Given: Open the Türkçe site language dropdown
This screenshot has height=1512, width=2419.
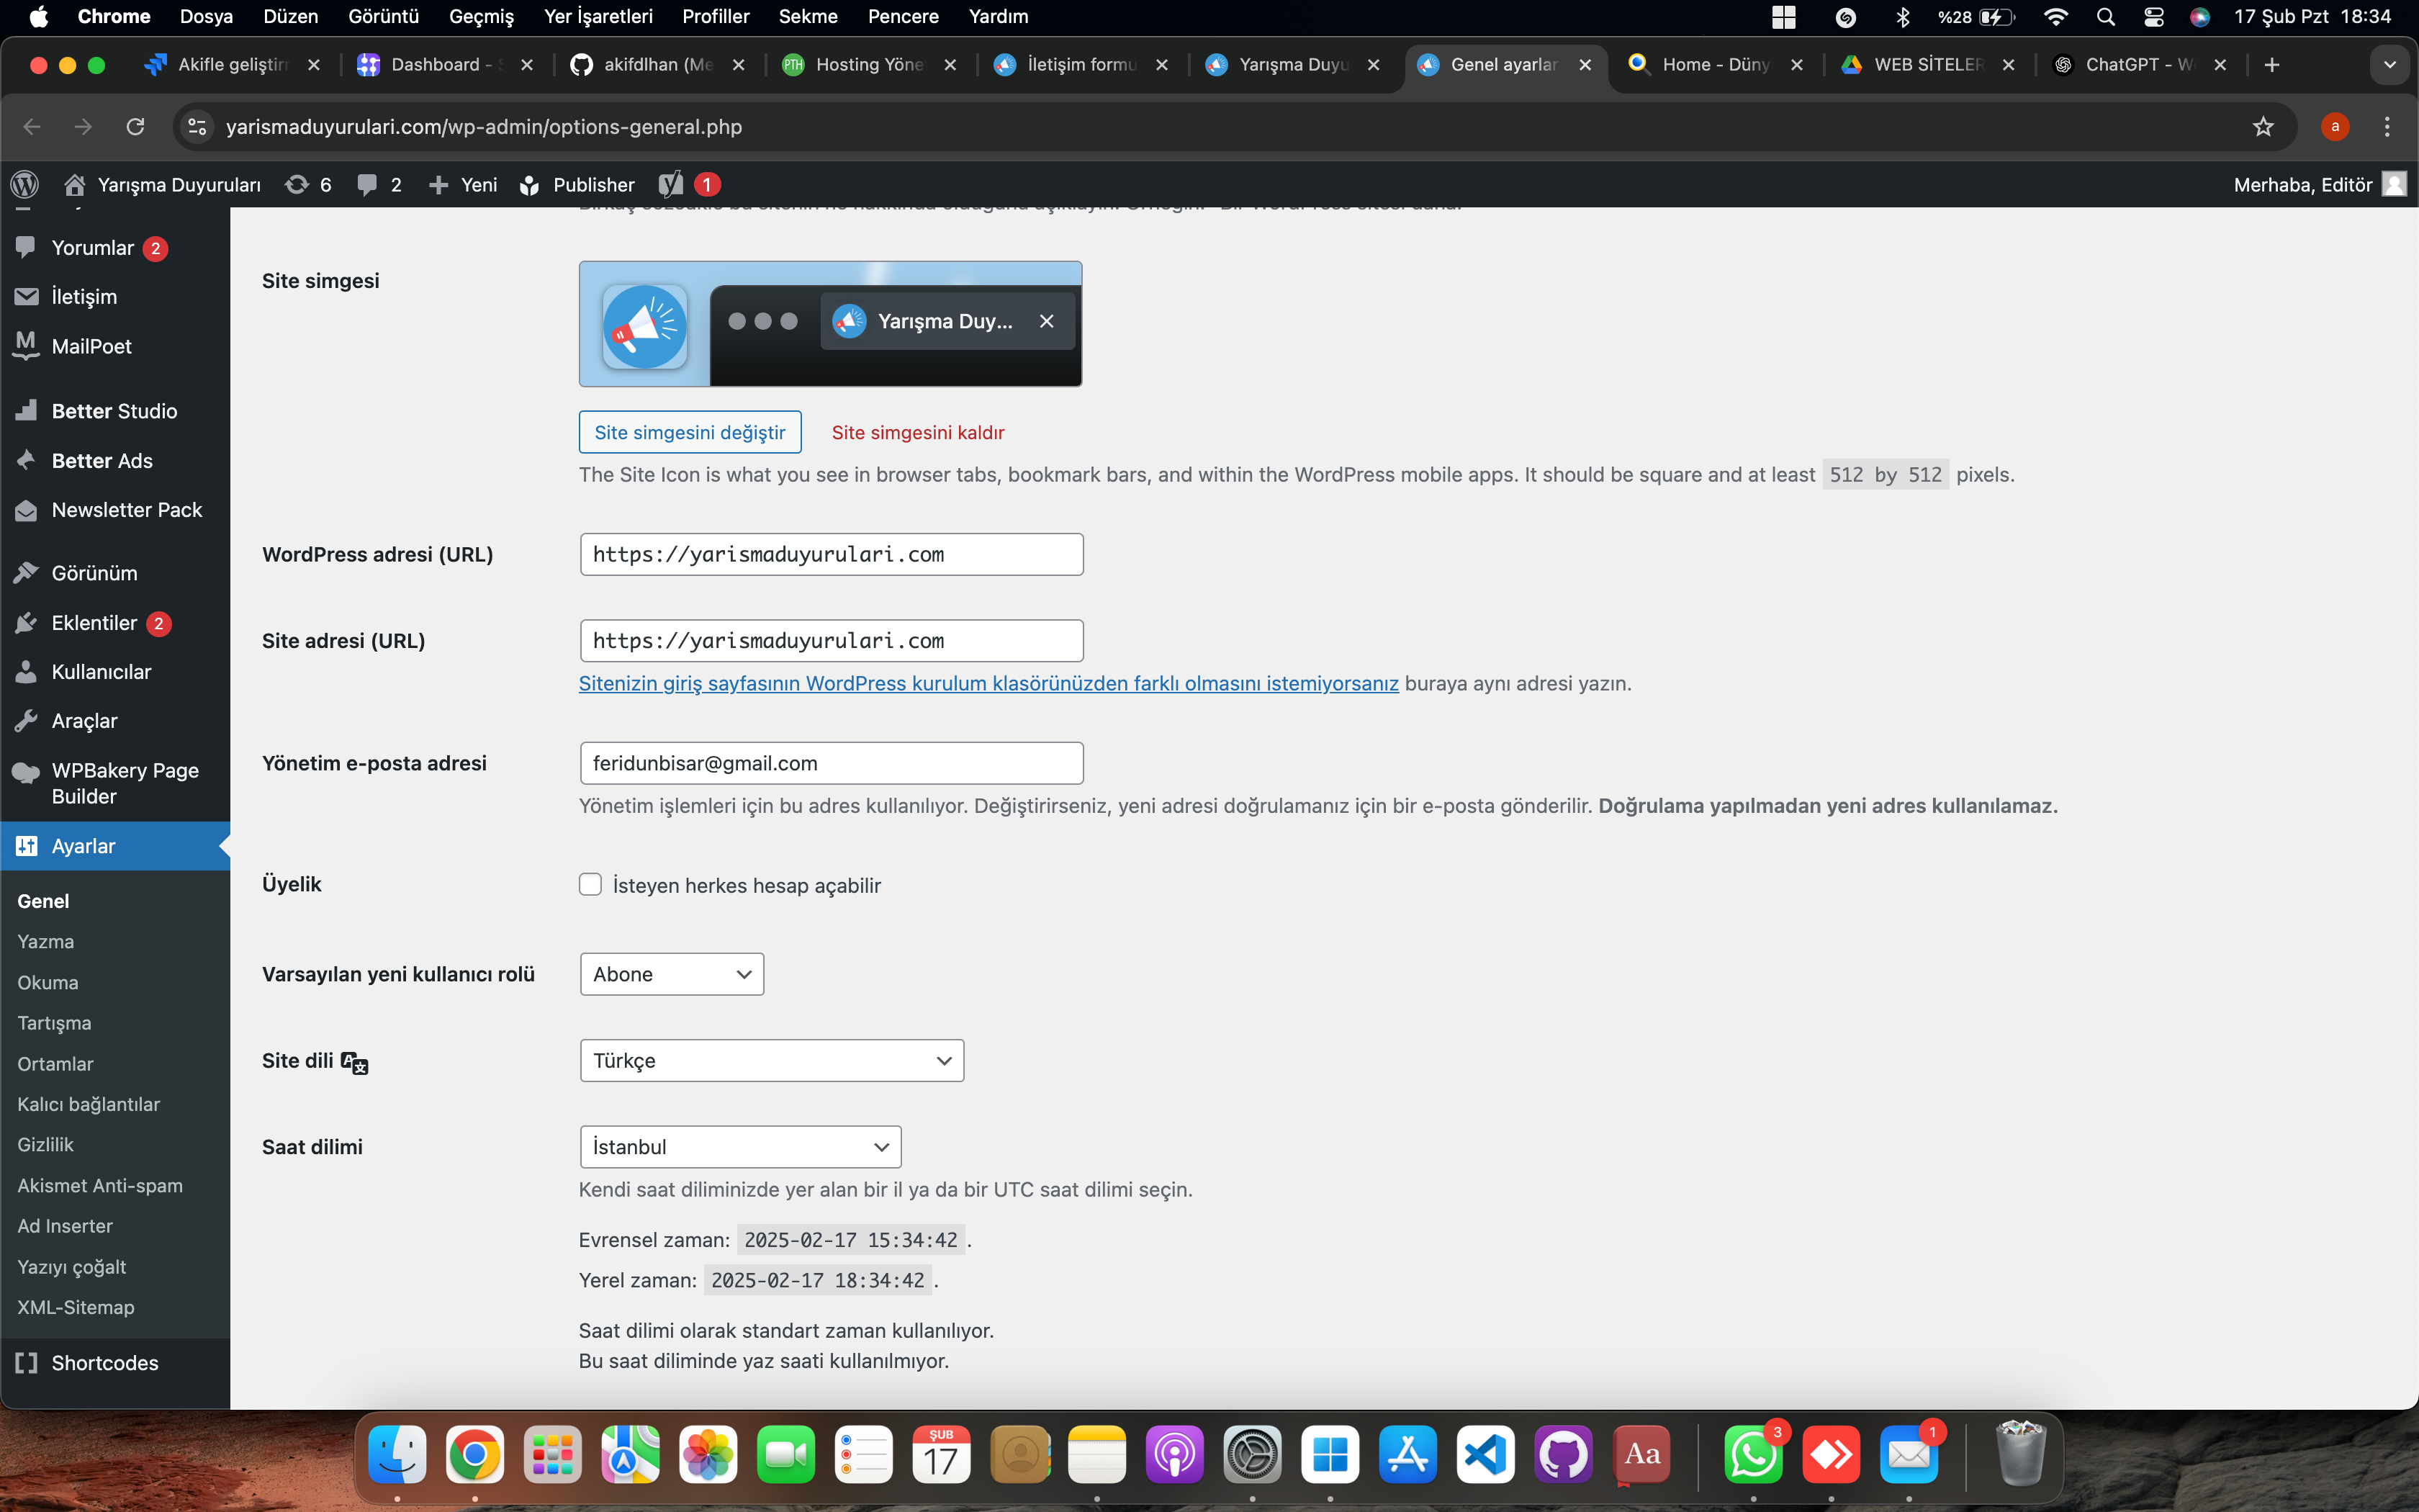Looking at the screenshot, I should coord(770,1061).
